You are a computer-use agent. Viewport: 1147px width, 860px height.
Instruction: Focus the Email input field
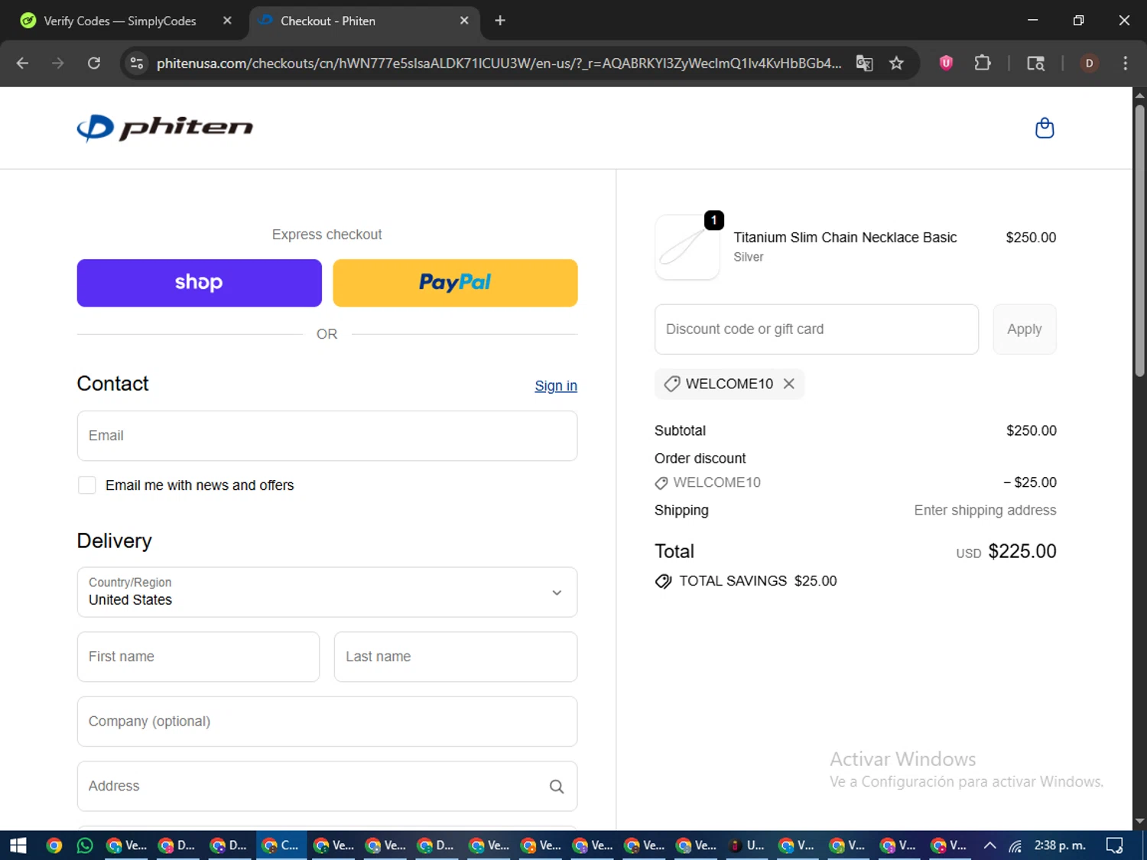pos(327,436)
